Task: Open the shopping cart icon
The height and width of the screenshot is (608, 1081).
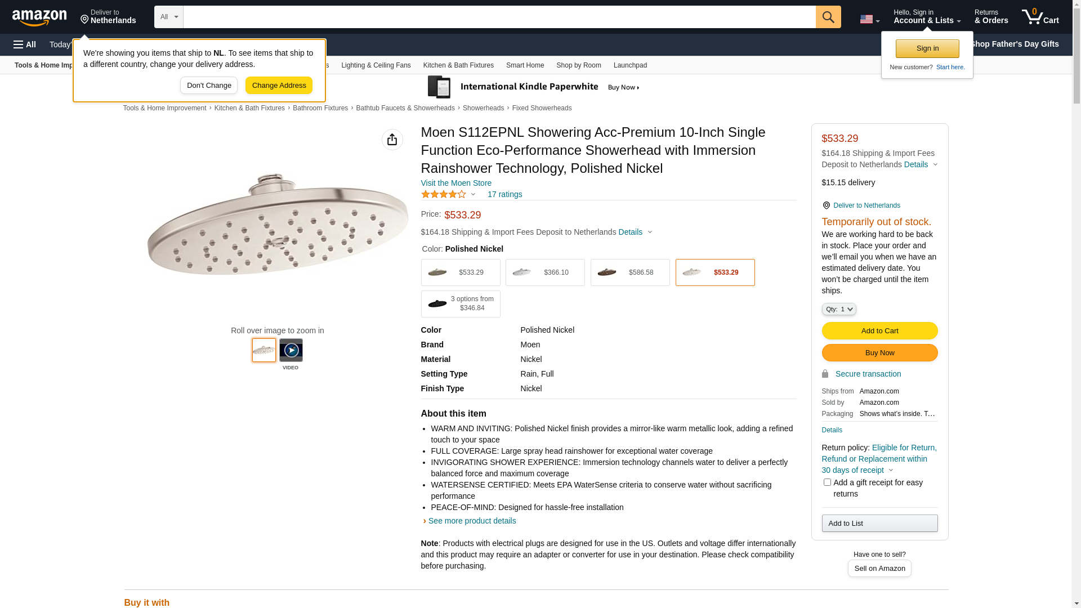Action: tap(1040, 17)
